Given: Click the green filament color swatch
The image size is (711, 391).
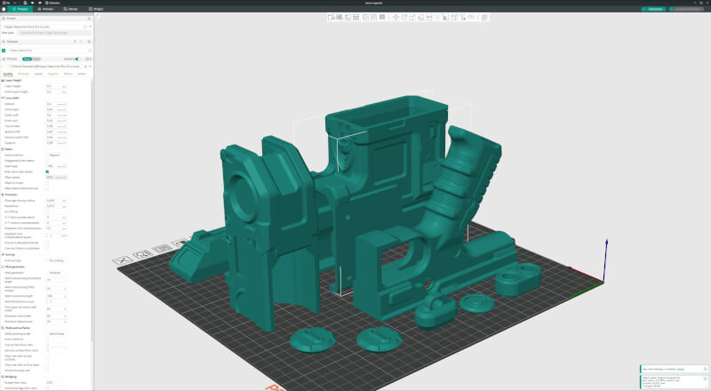Looking at the screenshot, I should (x=4, y=50).
